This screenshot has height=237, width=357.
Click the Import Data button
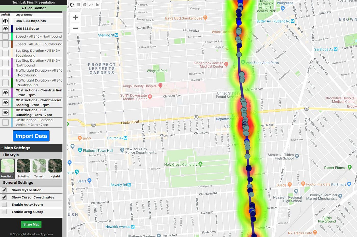click(x=31, y=136)
